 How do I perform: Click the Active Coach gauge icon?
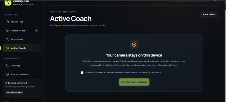pos(7,48)
